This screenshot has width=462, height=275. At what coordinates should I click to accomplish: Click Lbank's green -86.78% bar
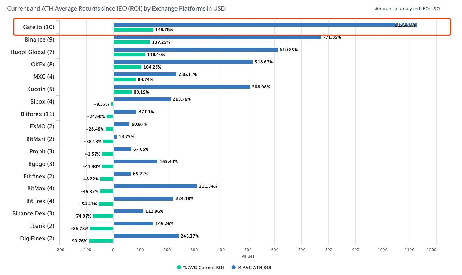tap(102, 228)
